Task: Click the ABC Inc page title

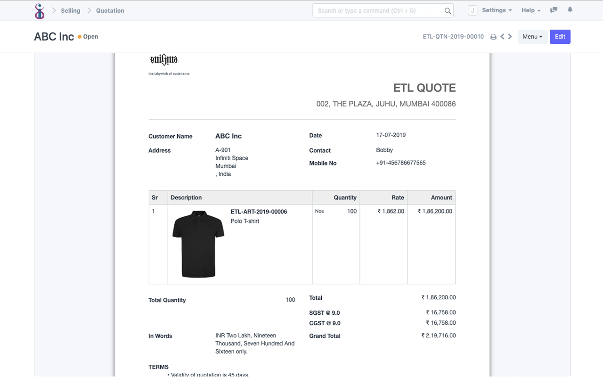Action: [54, 36]
